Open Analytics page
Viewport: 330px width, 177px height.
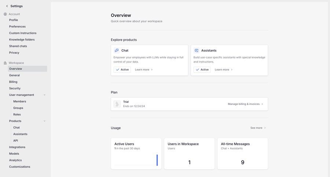15,160
